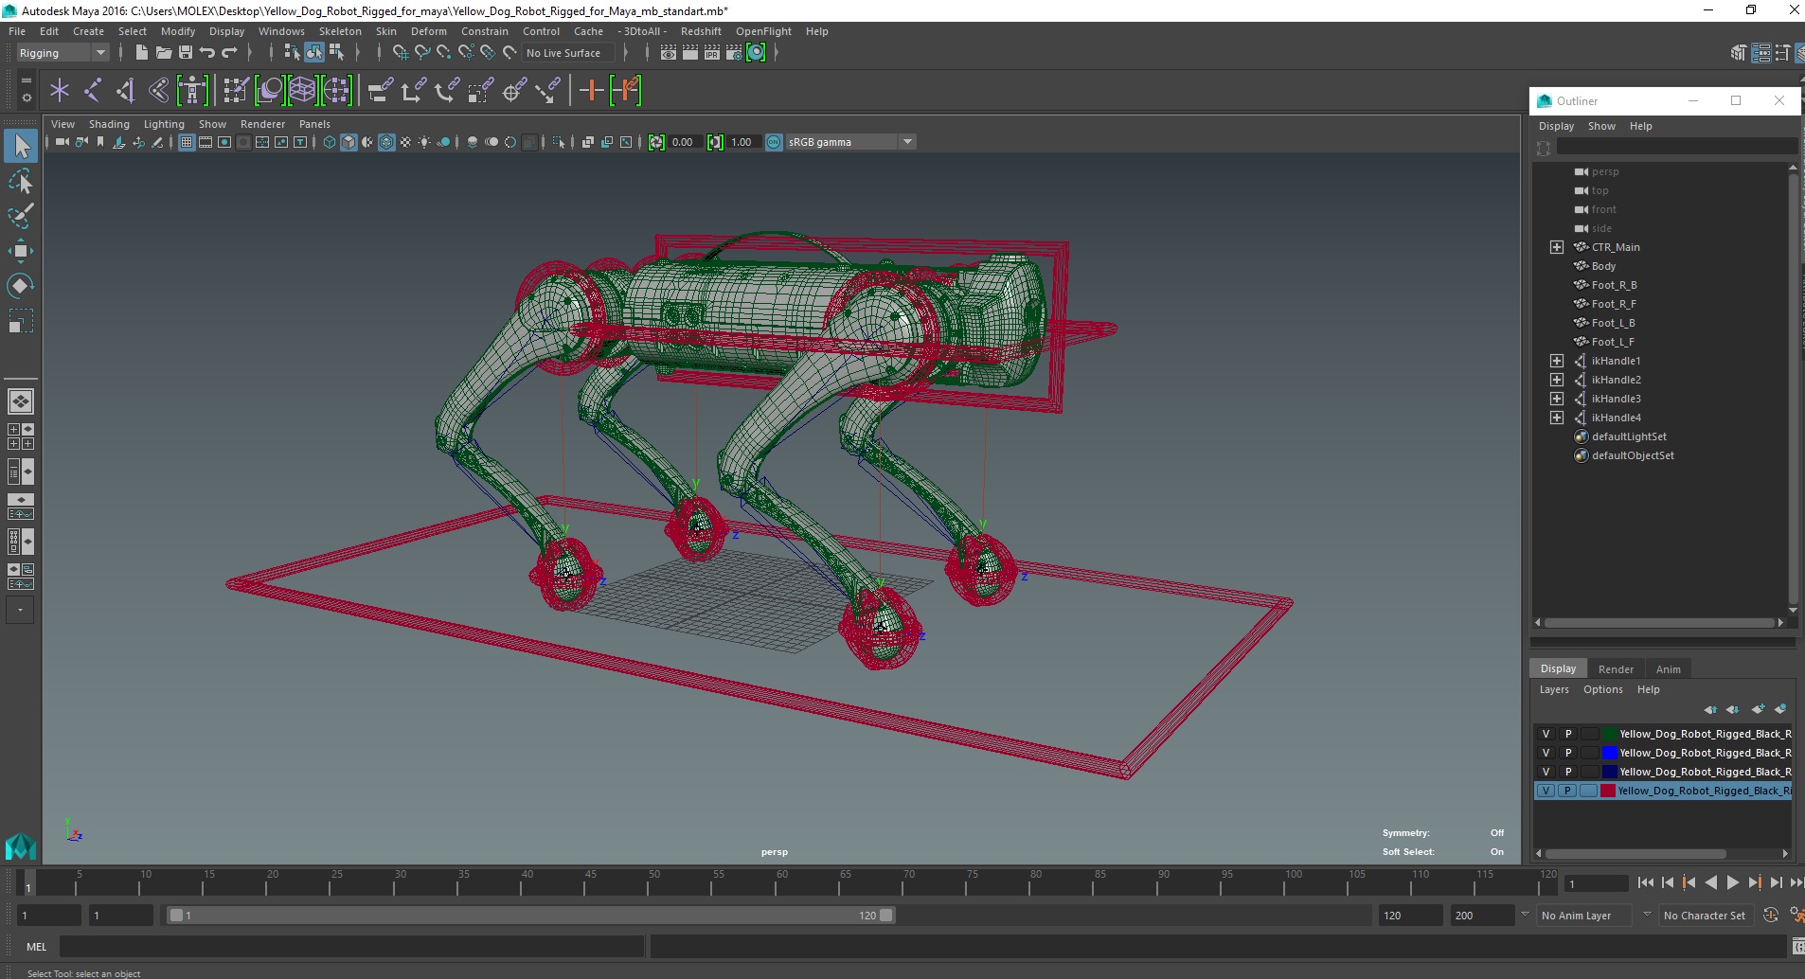Viewport: 1805px width, 979px height.
Task: Open Layers menu in layer editor
Action: point(1554,690)
